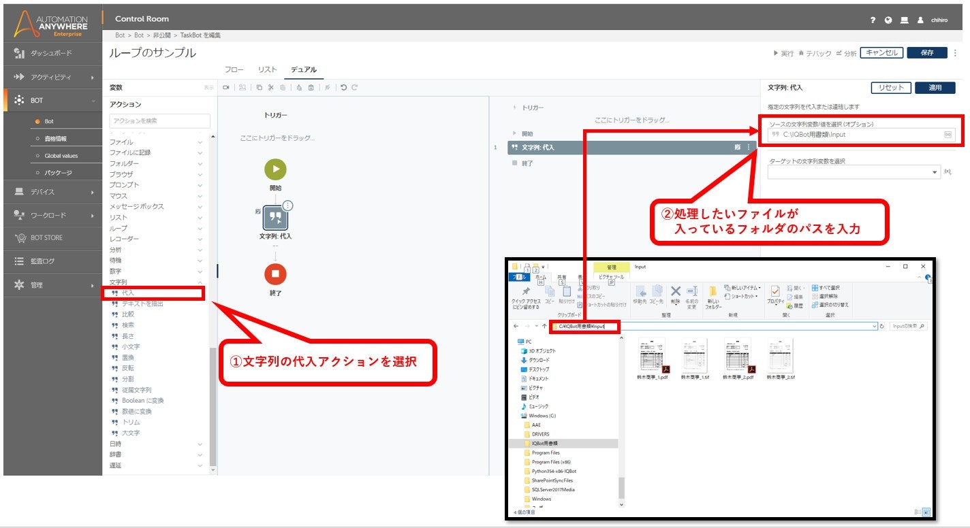Select row 1 文字列: 代入 in list

tap(631, 147)
